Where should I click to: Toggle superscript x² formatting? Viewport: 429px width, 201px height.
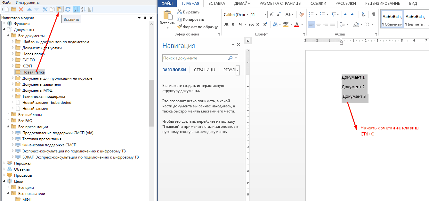point(265,24)
